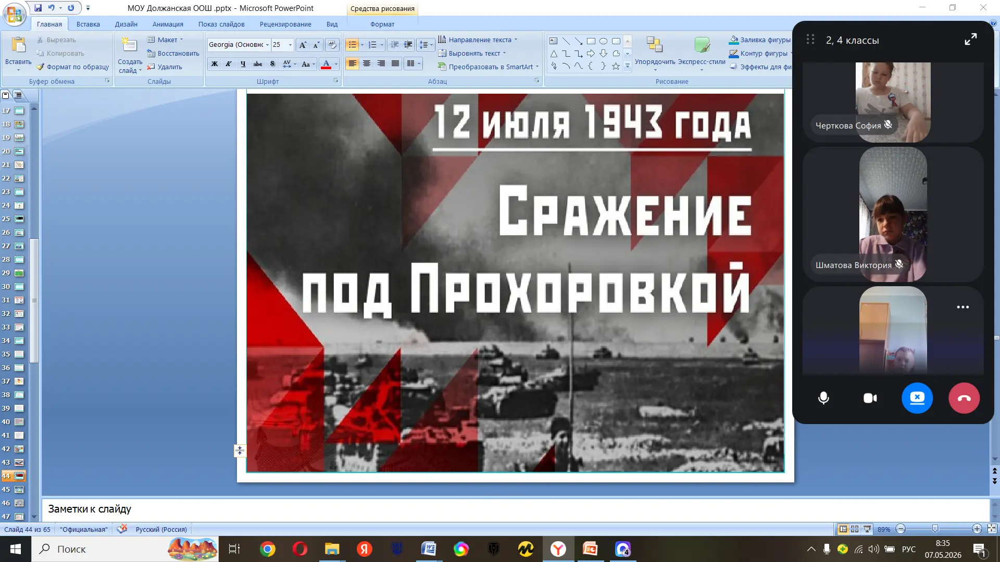Turn on camera in the call panel
1000x562 pixels.
pyautogui.click(x=870, y=398)
